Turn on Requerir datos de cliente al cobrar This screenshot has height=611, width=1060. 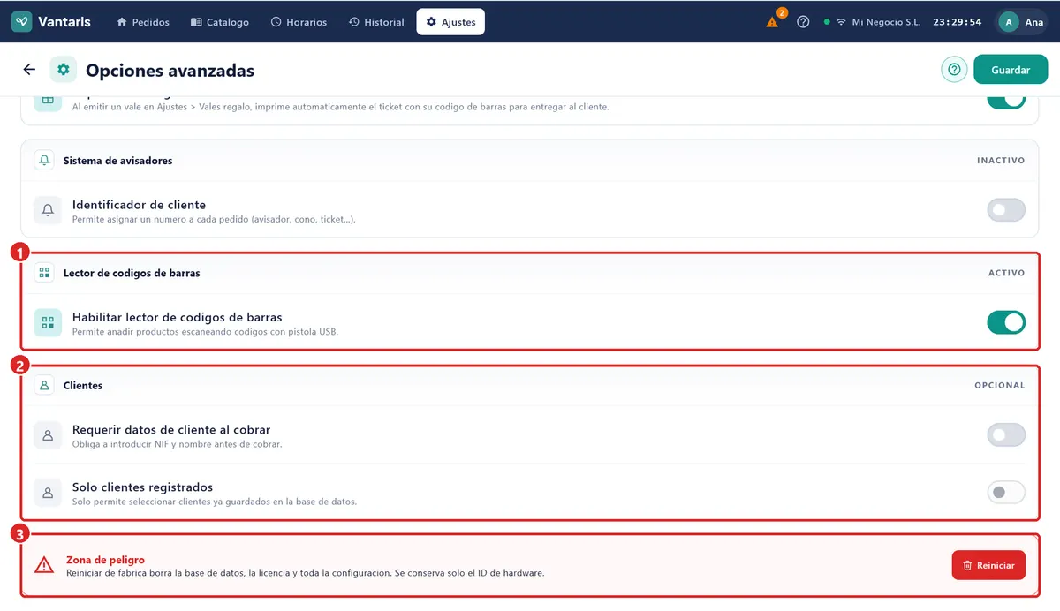tap(1006, 434)
